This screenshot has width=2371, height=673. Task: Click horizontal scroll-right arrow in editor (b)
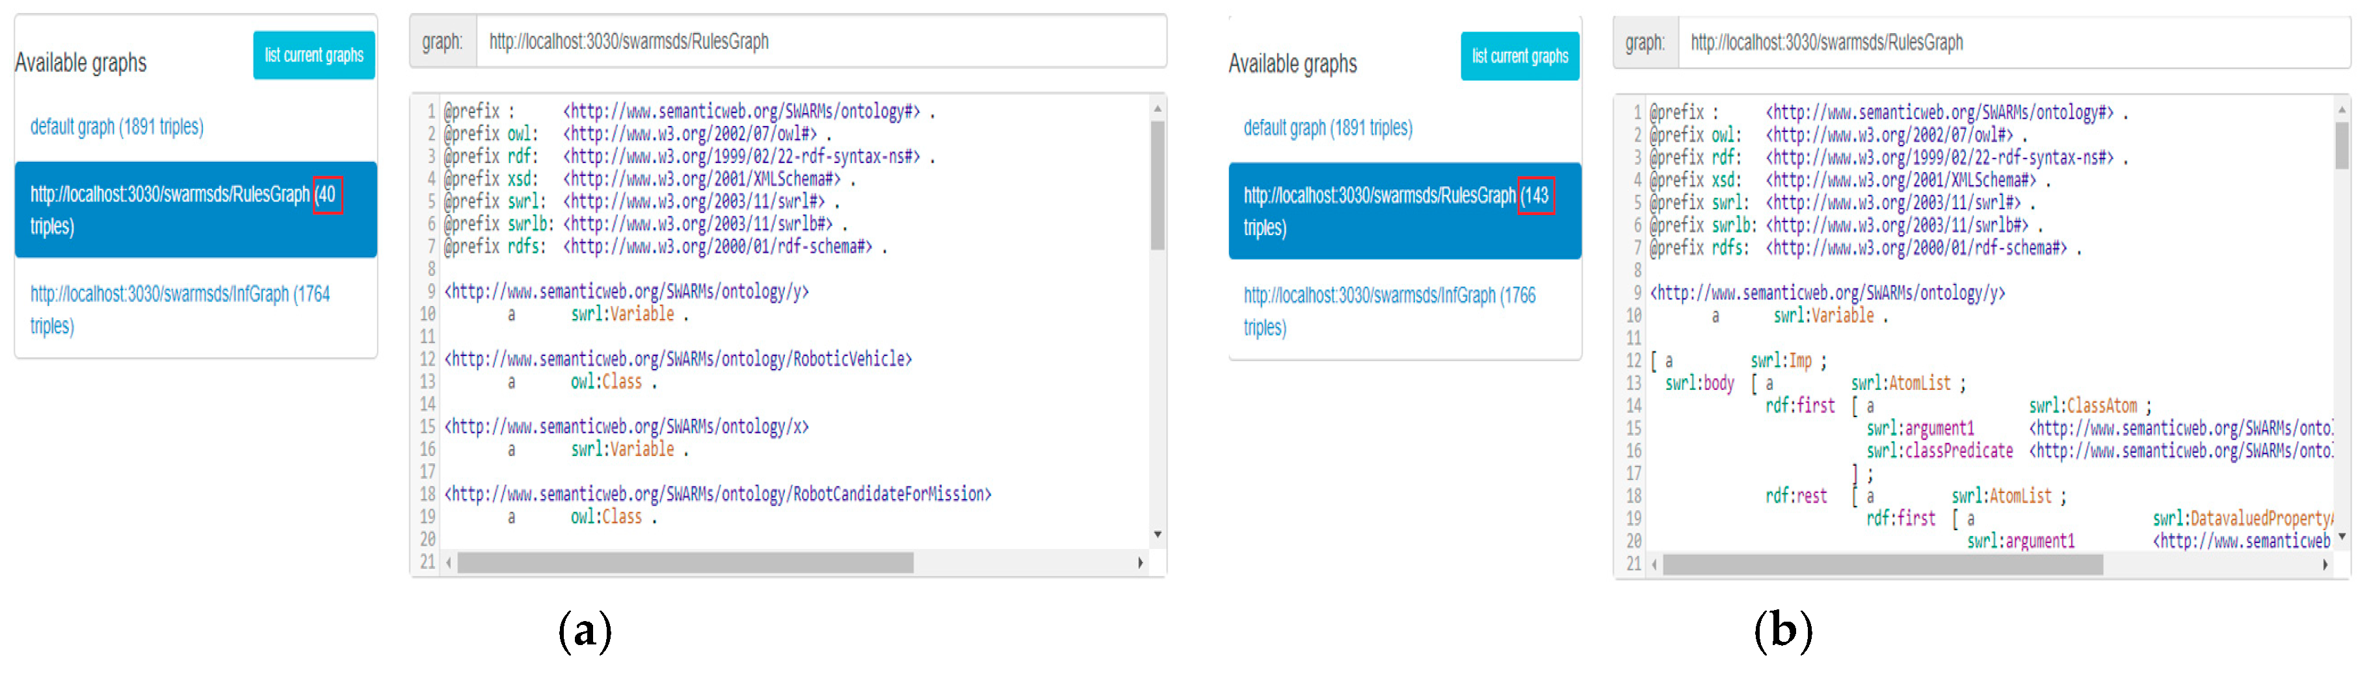click(x=2325, y=564)
